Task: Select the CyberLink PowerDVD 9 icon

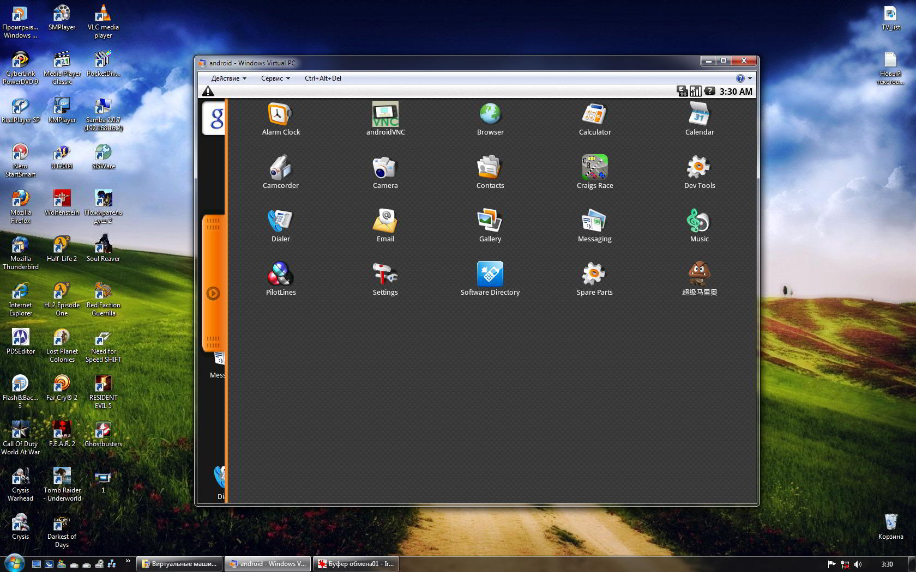Action: pos(21,68)
